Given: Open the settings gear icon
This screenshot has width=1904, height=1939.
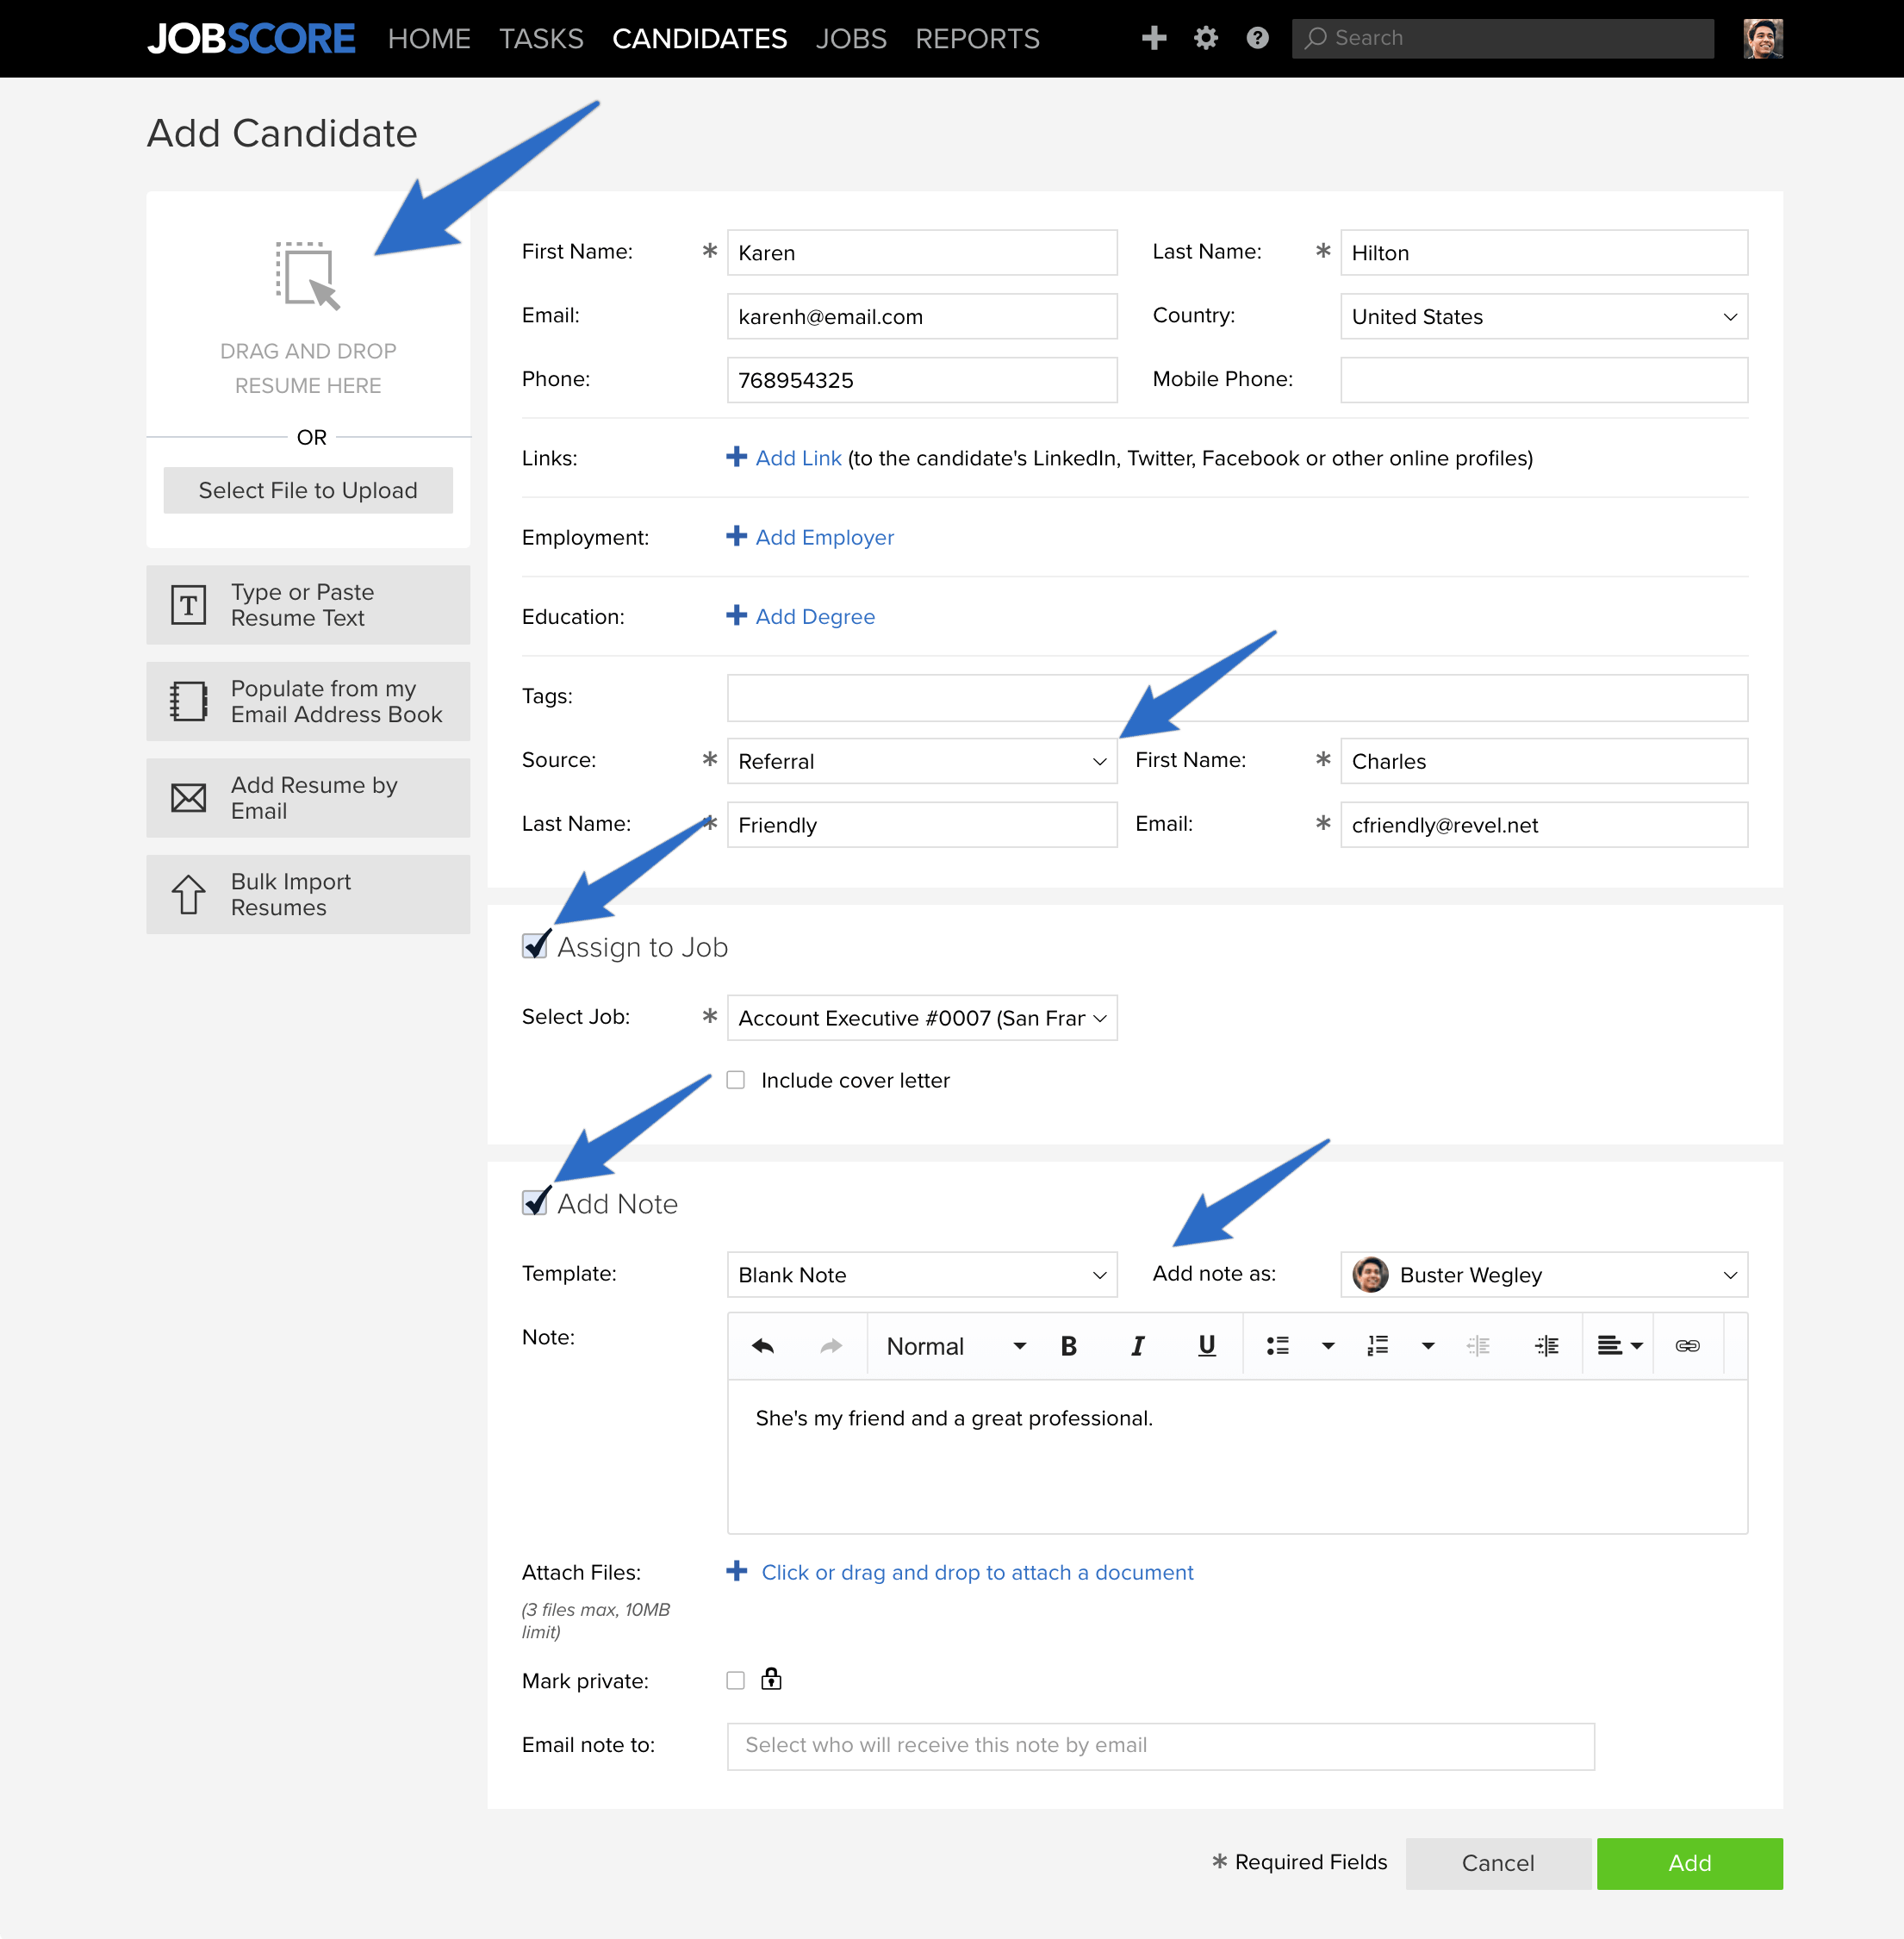Looking at the screenshot, I should pyautogui.click(x=1206, y=38).
